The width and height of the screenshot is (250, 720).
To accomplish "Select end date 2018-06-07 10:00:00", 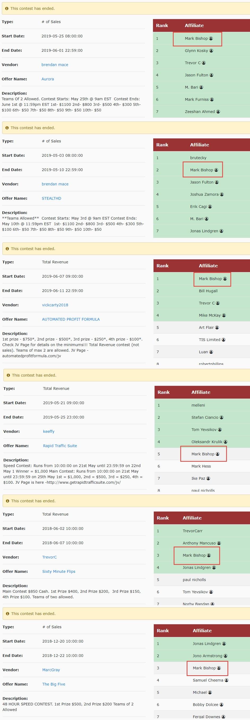I will click(63, 543).
